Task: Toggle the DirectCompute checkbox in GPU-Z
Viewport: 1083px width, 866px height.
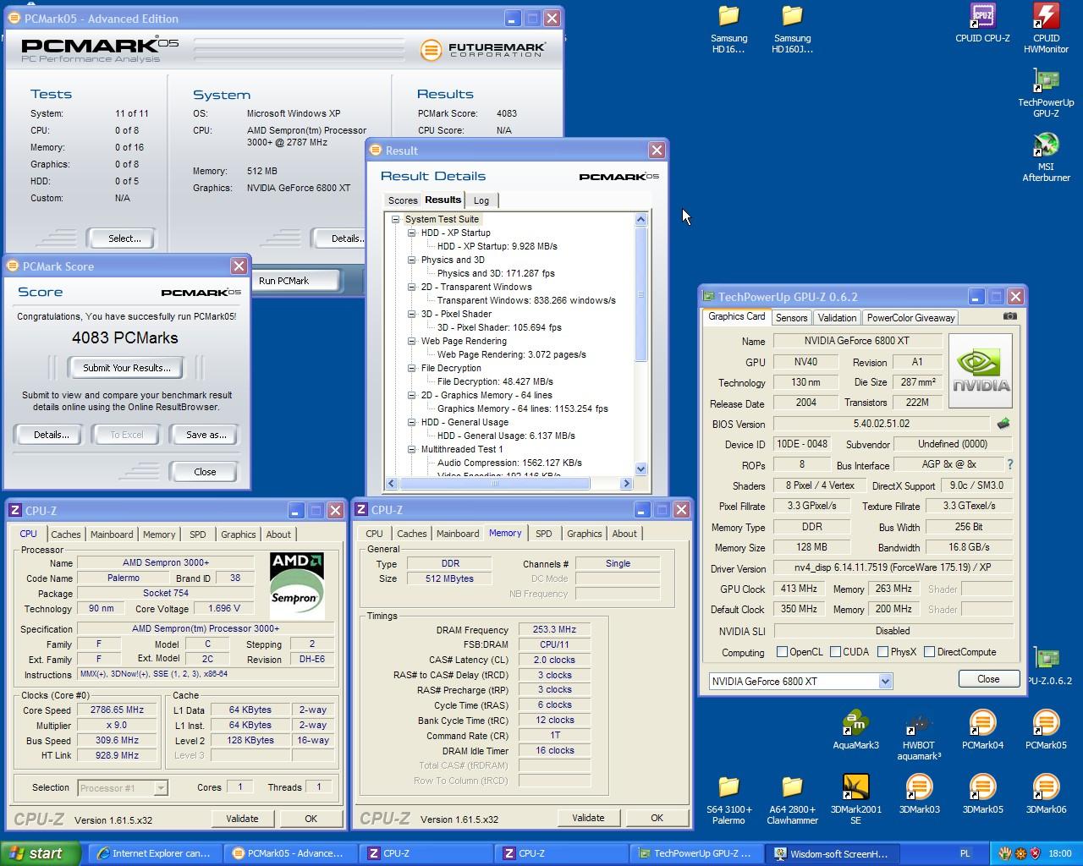Action: coord(930,652)
